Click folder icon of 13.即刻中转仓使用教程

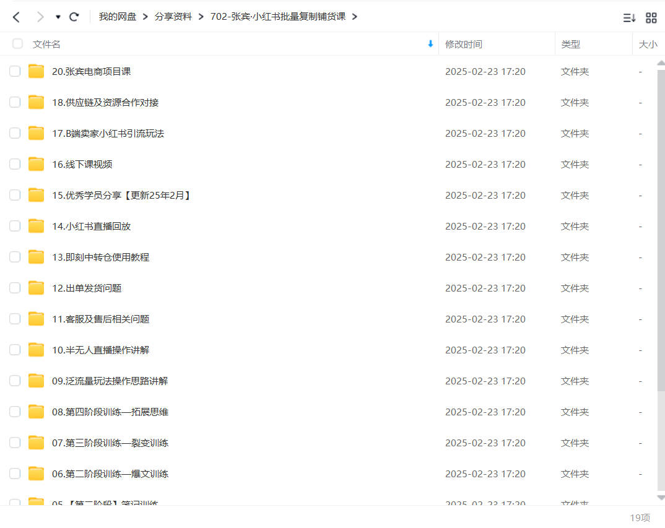(x=36, y=257)
